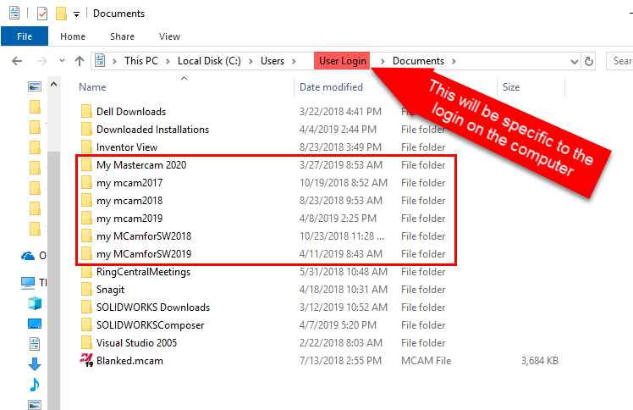Screen dimensions: 633x410
Task: Click the checkmark quick access icon
Action: tap(42, 14)
